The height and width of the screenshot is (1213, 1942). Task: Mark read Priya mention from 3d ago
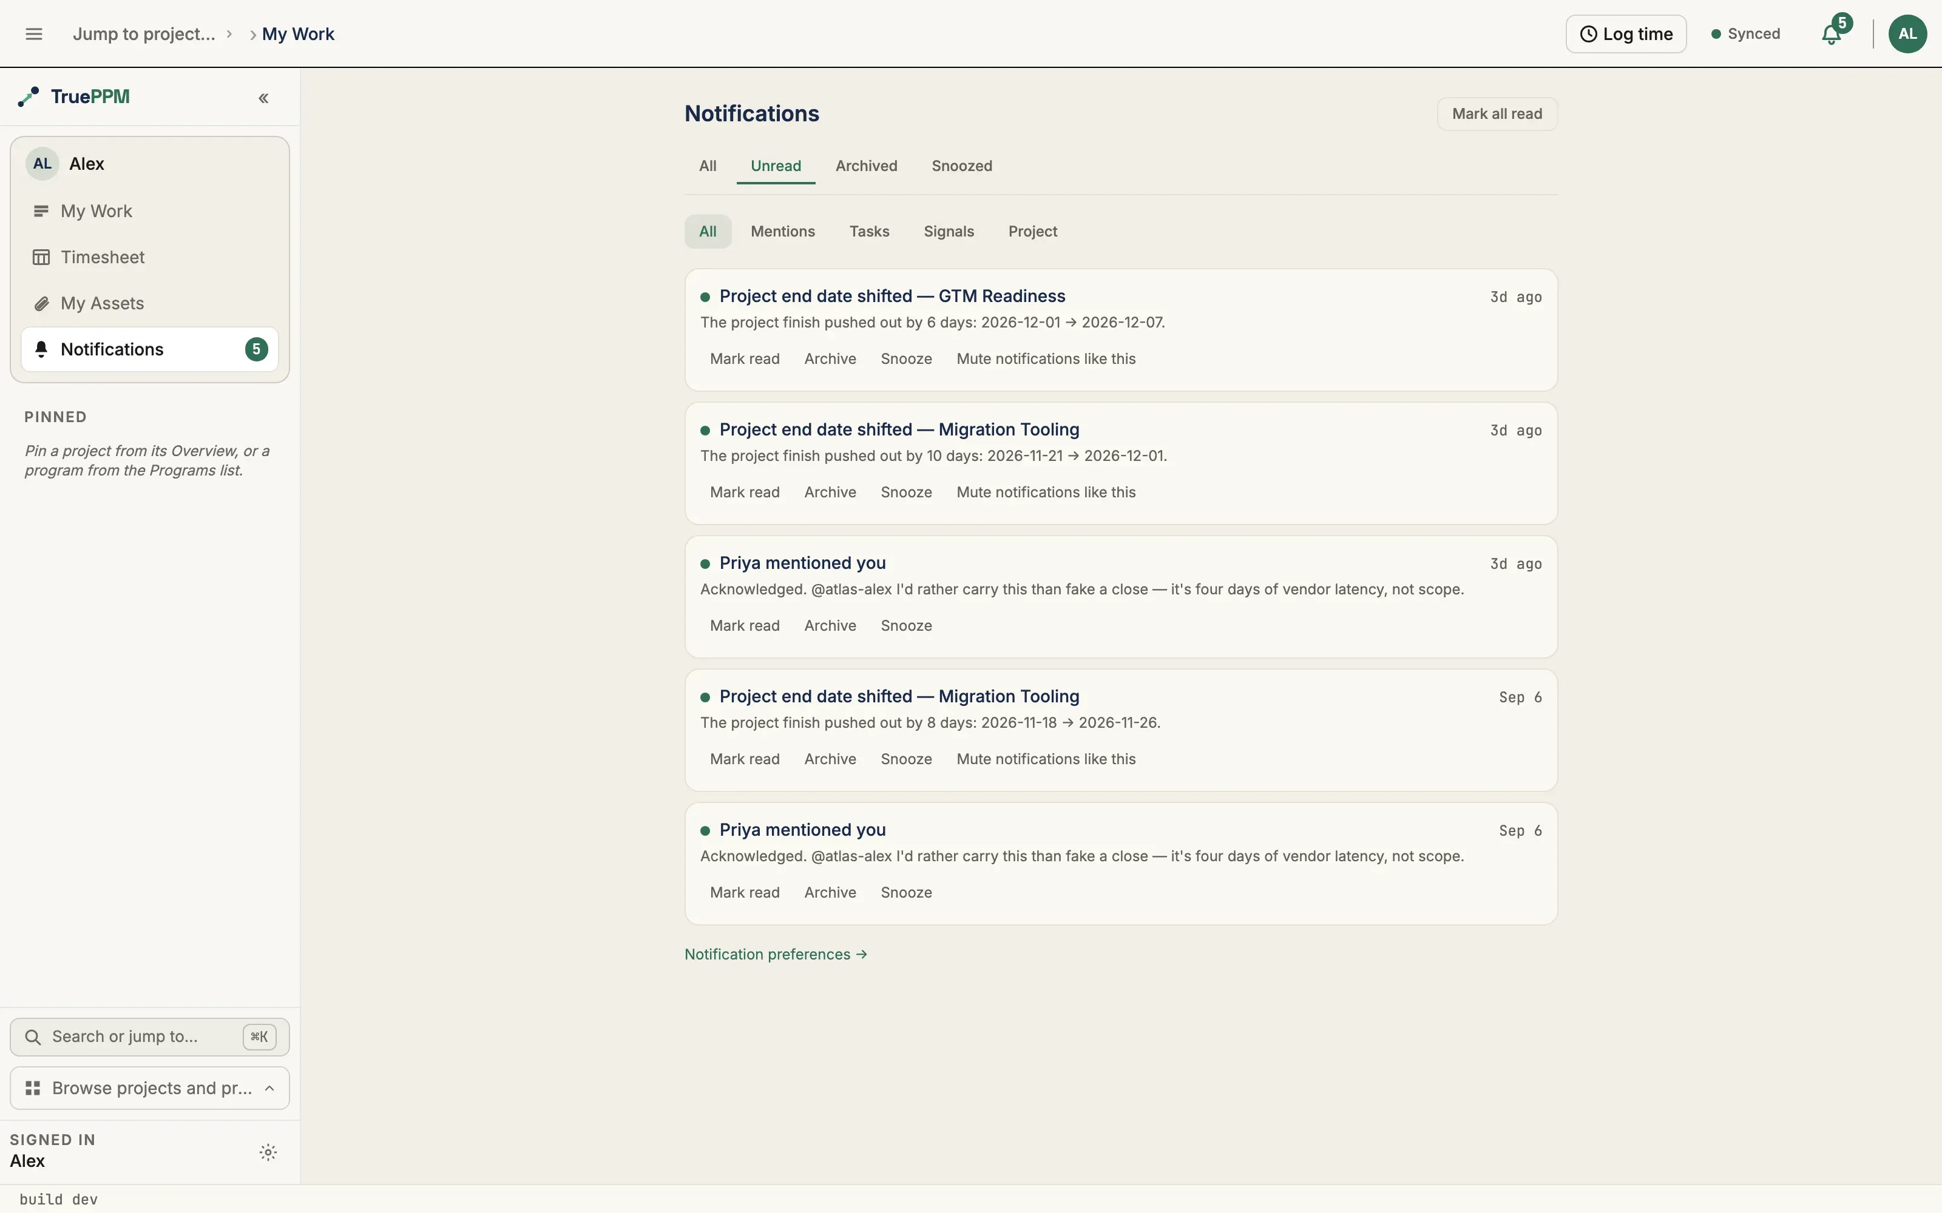click(x=744, y=625)
